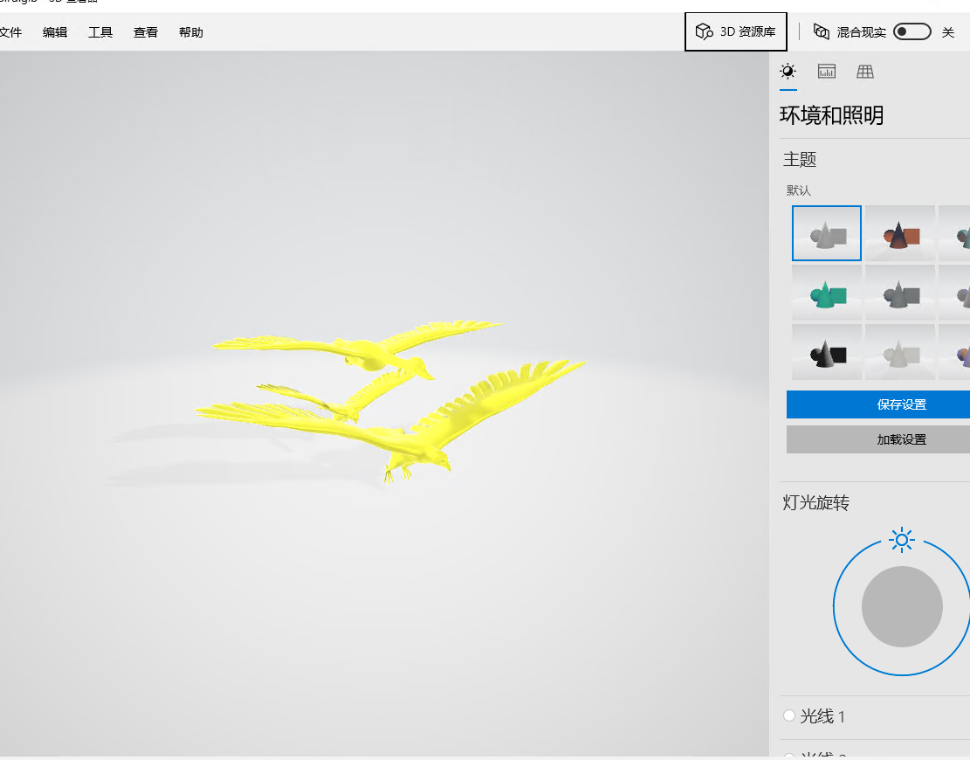This screenshot has width=970, height=760.
Task: Expand the 查看 menu
Action: (x=146, y=32)
